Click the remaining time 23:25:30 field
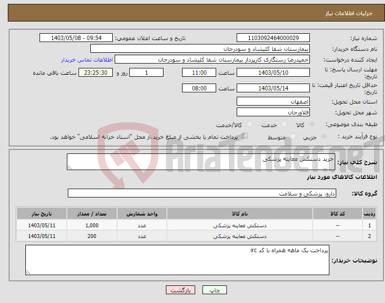Screen dimensions: 385x303 (96, 72)
